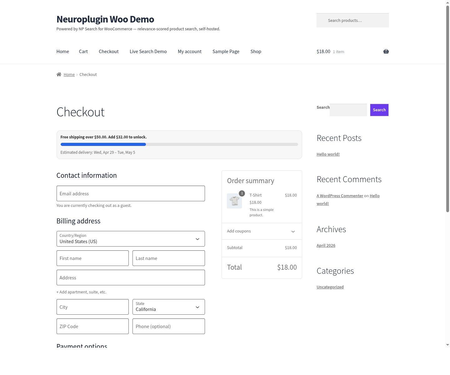
Task: Click the Subtotal row label
Action: [x=235, y=247]
